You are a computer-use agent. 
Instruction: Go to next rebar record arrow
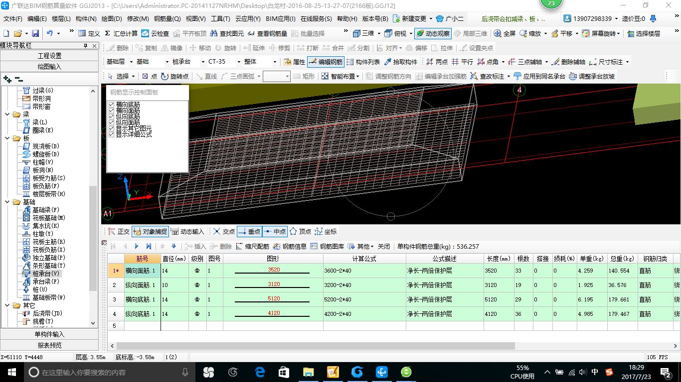coord(137,246)
